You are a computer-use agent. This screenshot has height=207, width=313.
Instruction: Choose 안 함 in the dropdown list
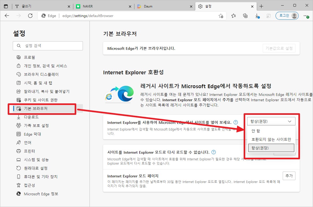pyautogui.click(x=271, y=131)
